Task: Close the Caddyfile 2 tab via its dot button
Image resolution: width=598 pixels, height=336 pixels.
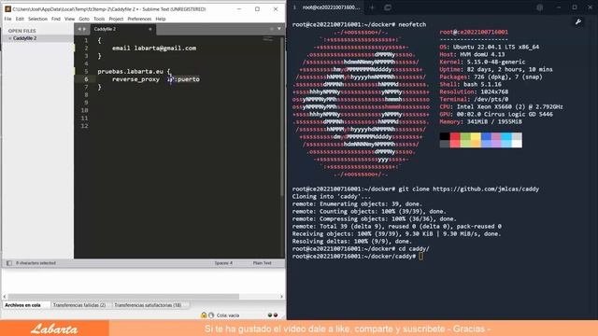Action: (149, 29)
